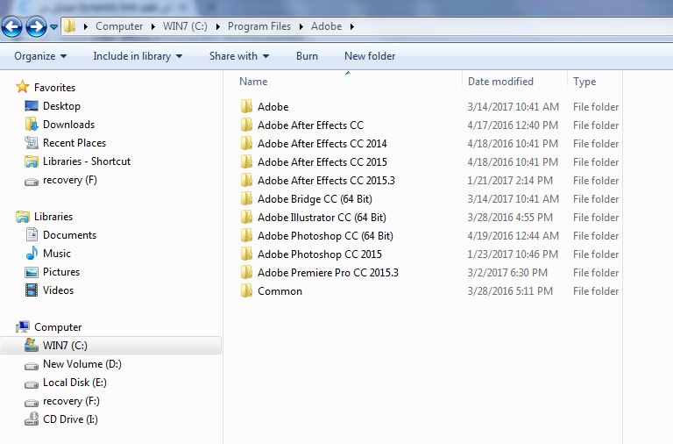The height and width of the screenshot is (444, 673).
Task: Click date 1/21/2017 2:14 PM
Action: click(510, 180)
